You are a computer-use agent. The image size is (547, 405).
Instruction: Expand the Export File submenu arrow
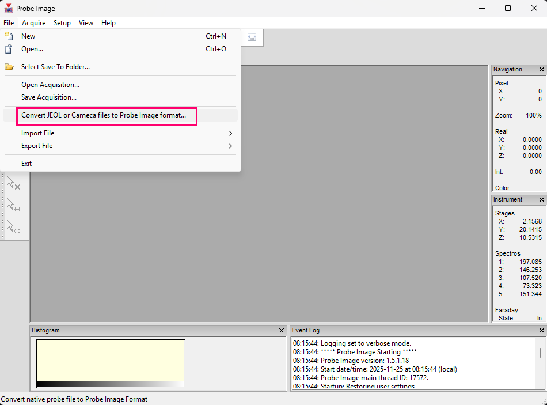point(230,146)
